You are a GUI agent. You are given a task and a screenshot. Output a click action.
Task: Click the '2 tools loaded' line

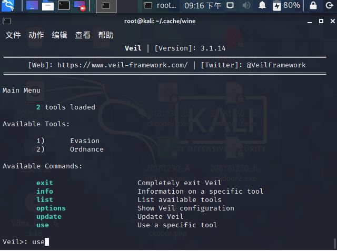pos(66,107)
